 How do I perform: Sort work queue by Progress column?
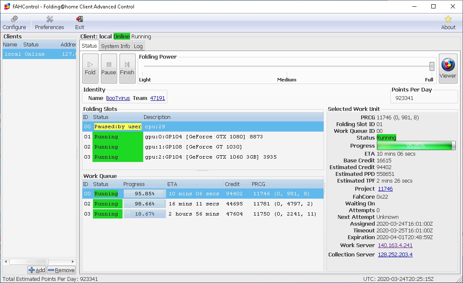point(144,184)
